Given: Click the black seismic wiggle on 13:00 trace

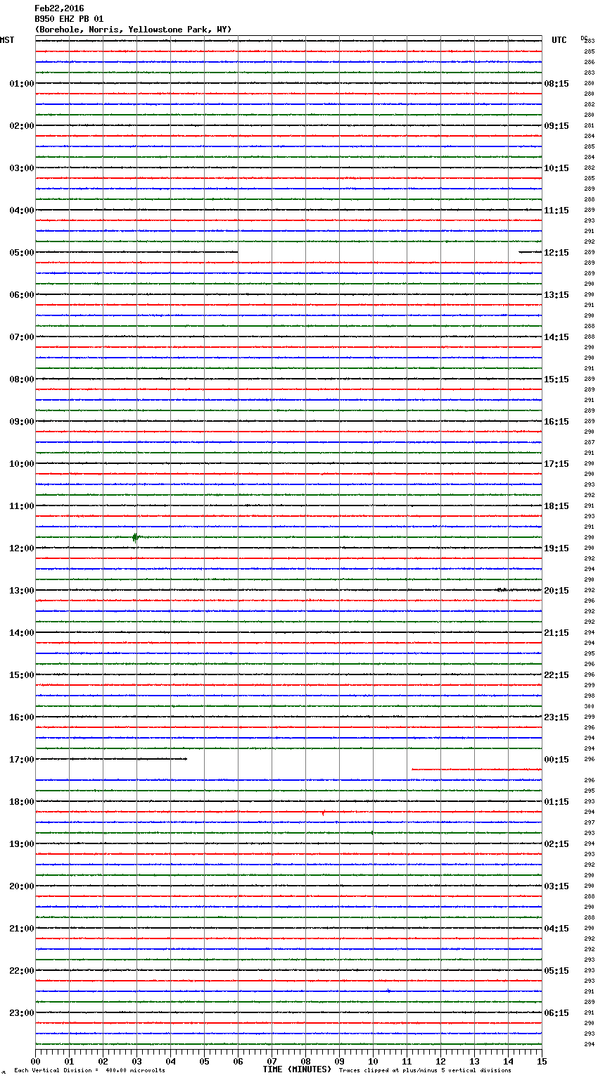Looking at the screenshot, I should [x=502, y=590].
